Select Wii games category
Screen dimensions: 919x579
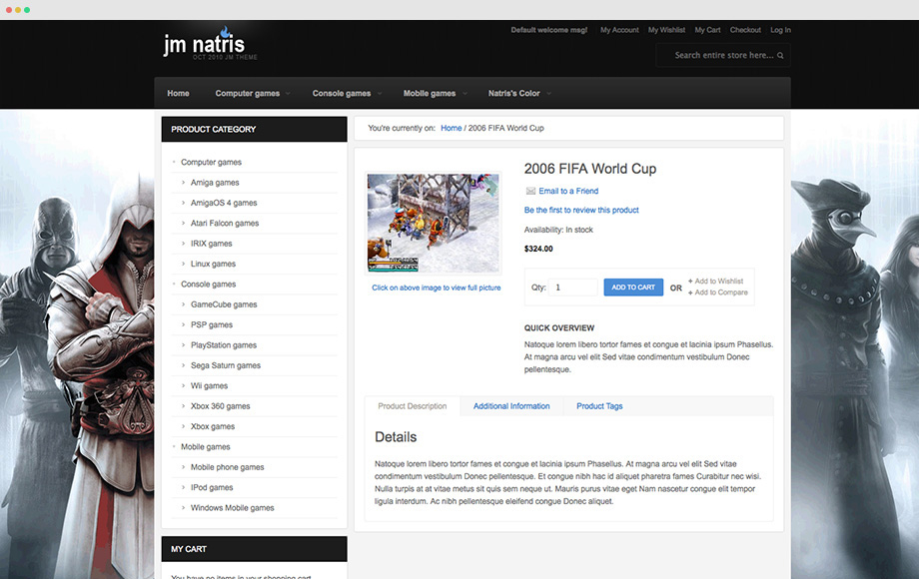(209, 385)
